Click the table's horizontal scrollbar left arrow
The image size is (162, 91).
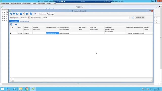click(x=11, y=81)
